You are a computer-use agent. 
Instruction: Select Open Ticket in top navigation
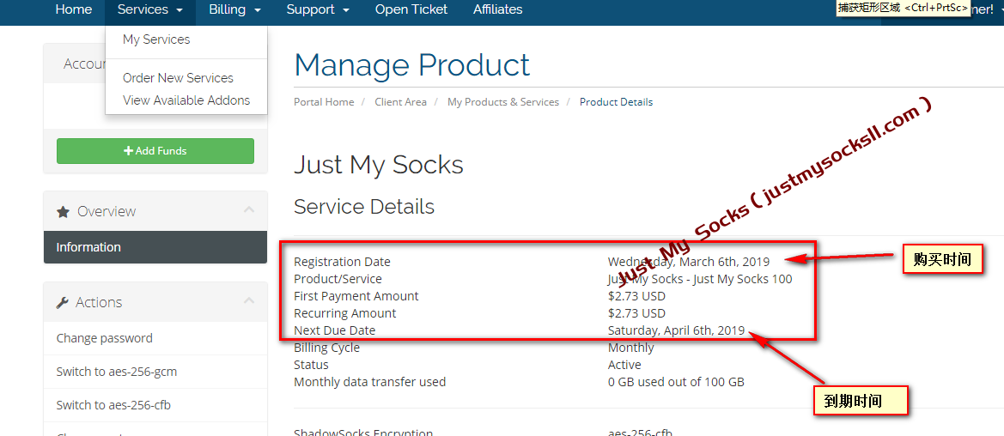coord(411,9)
